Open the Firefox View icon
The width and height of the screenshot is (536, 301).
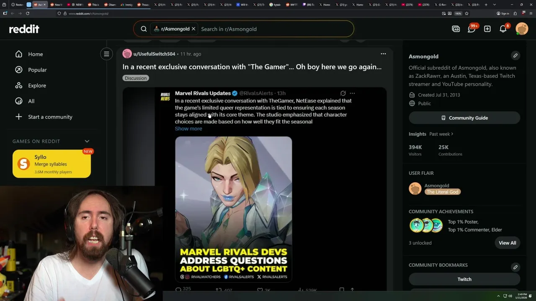coord(4,5)
